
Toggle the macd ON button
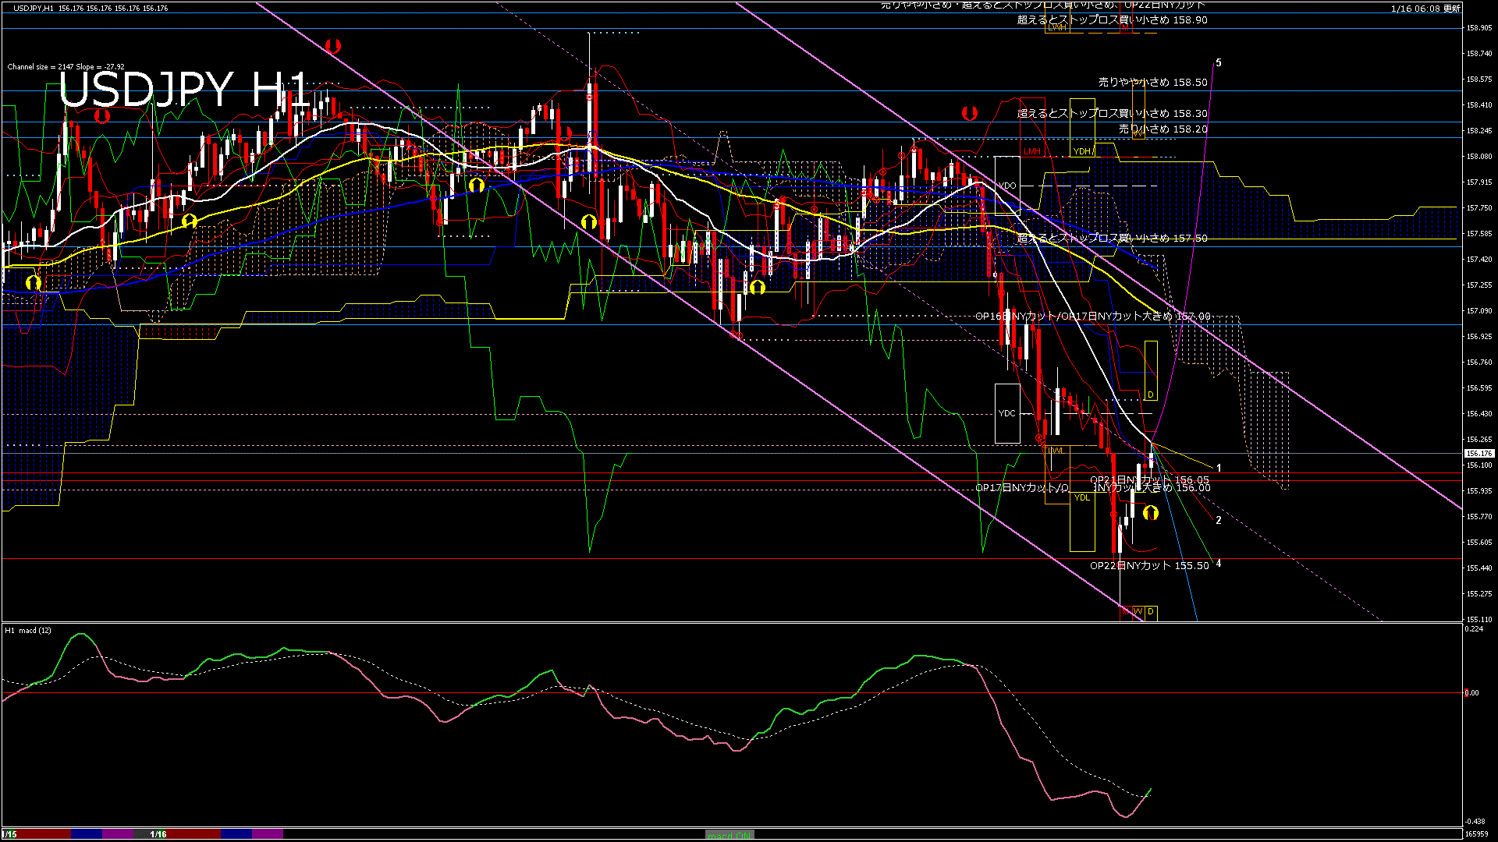[729, 835]
